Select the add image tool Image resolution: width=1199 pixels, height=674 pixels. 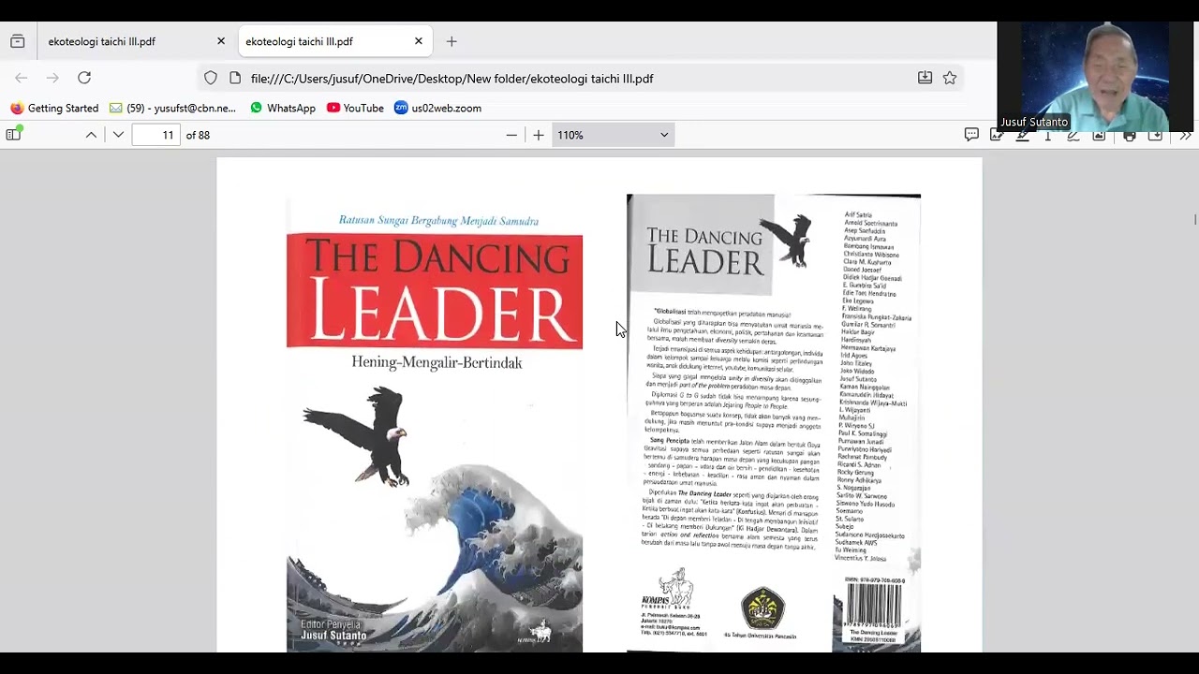pyautogui.click(x=1099, y=135)
